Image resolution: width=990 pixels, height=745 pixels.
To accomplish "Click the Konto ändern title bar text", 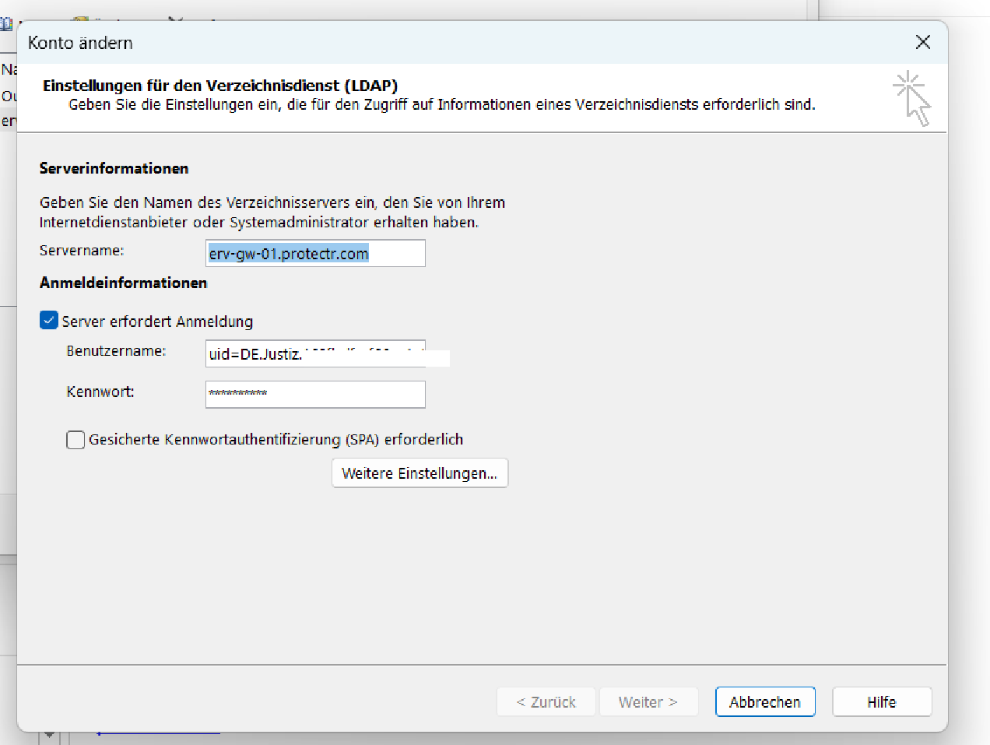I will [80, 43].
